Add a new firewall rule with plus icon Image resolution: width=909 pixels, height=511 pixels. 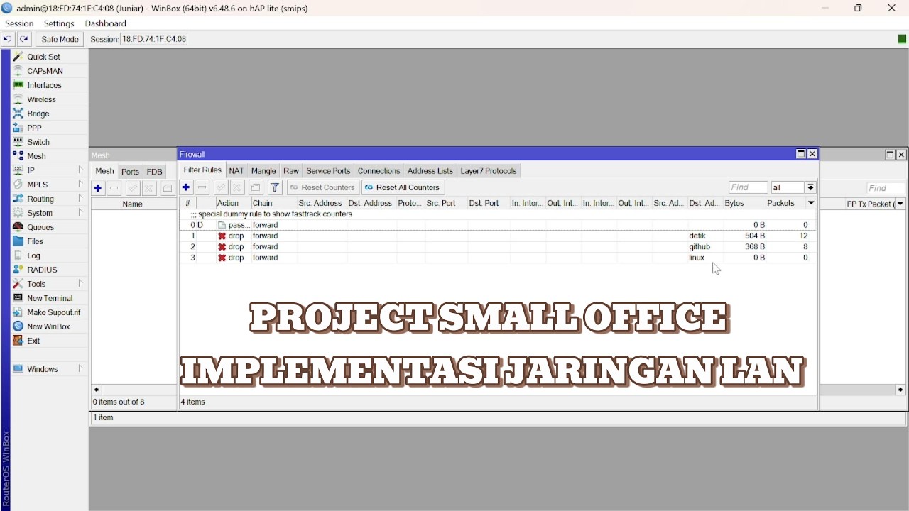(x=186, y=187)
